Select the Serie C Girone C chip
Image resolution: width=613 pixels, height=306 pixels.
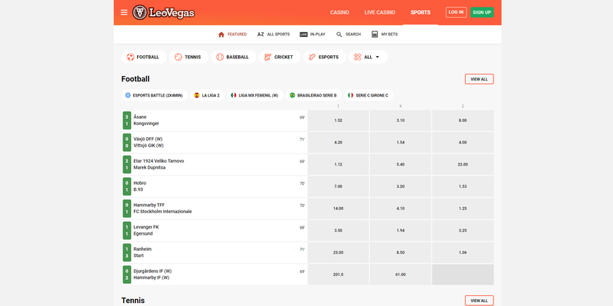pos(369,95)
